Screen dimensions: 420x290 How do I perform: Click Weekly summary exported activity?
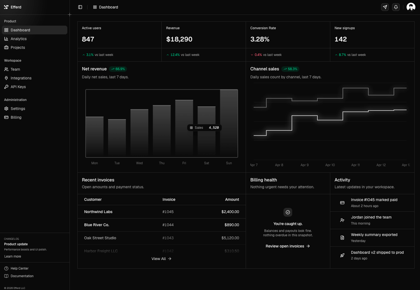(372, 238)
